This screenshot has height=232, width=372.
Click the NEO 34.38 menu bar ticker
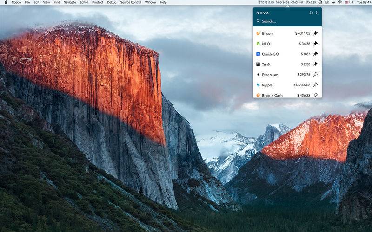[x=283, y=2]
